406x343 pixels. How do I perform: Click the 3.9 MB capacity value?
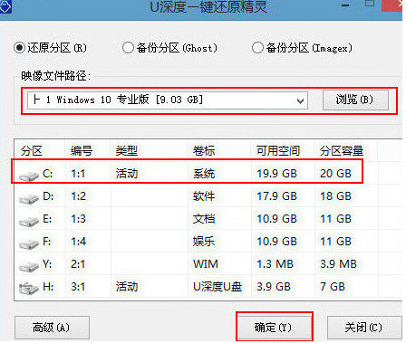click(x=338, y=264)
